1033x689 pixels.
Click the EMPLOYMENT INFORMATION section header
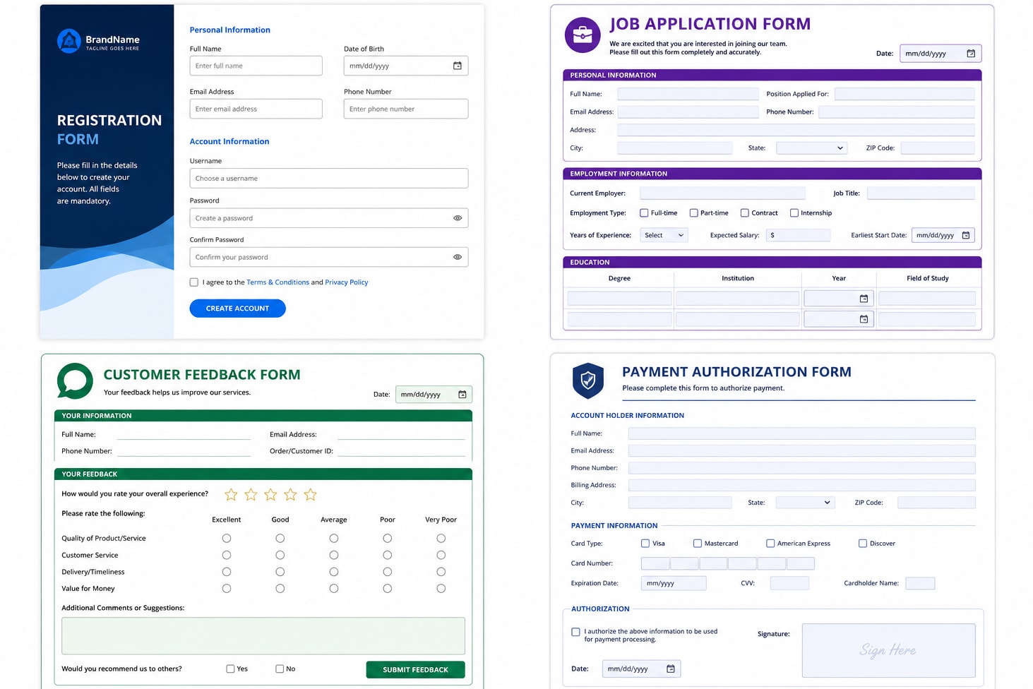click(x=772, y=174)
